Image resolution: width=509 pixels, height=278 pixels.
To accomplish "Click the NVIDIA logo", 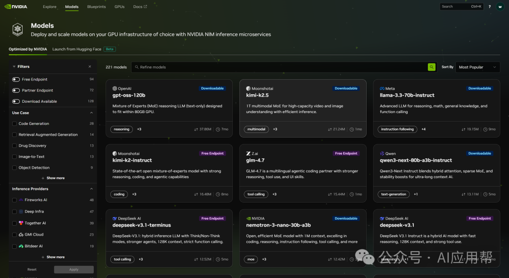I will point(16,7).
